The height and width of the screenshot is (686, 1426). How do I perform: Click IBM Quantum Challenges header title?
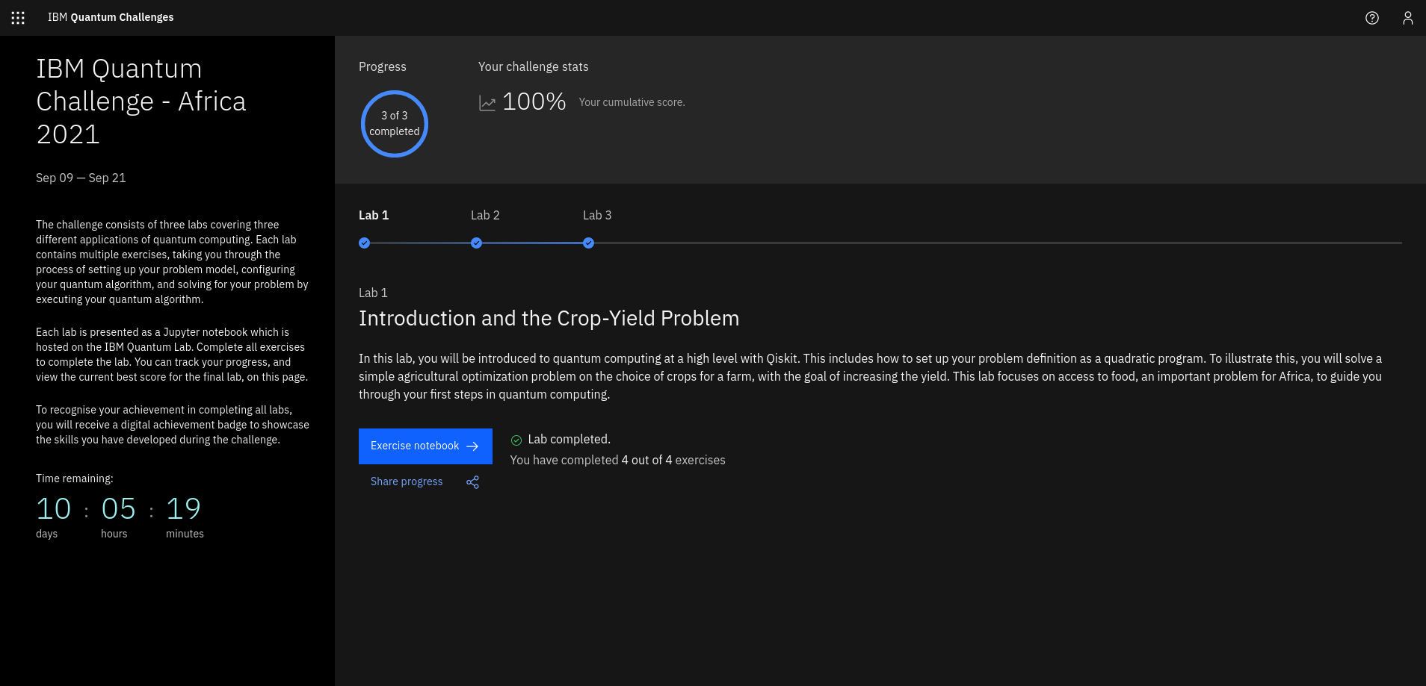click(x=111, y=17)
